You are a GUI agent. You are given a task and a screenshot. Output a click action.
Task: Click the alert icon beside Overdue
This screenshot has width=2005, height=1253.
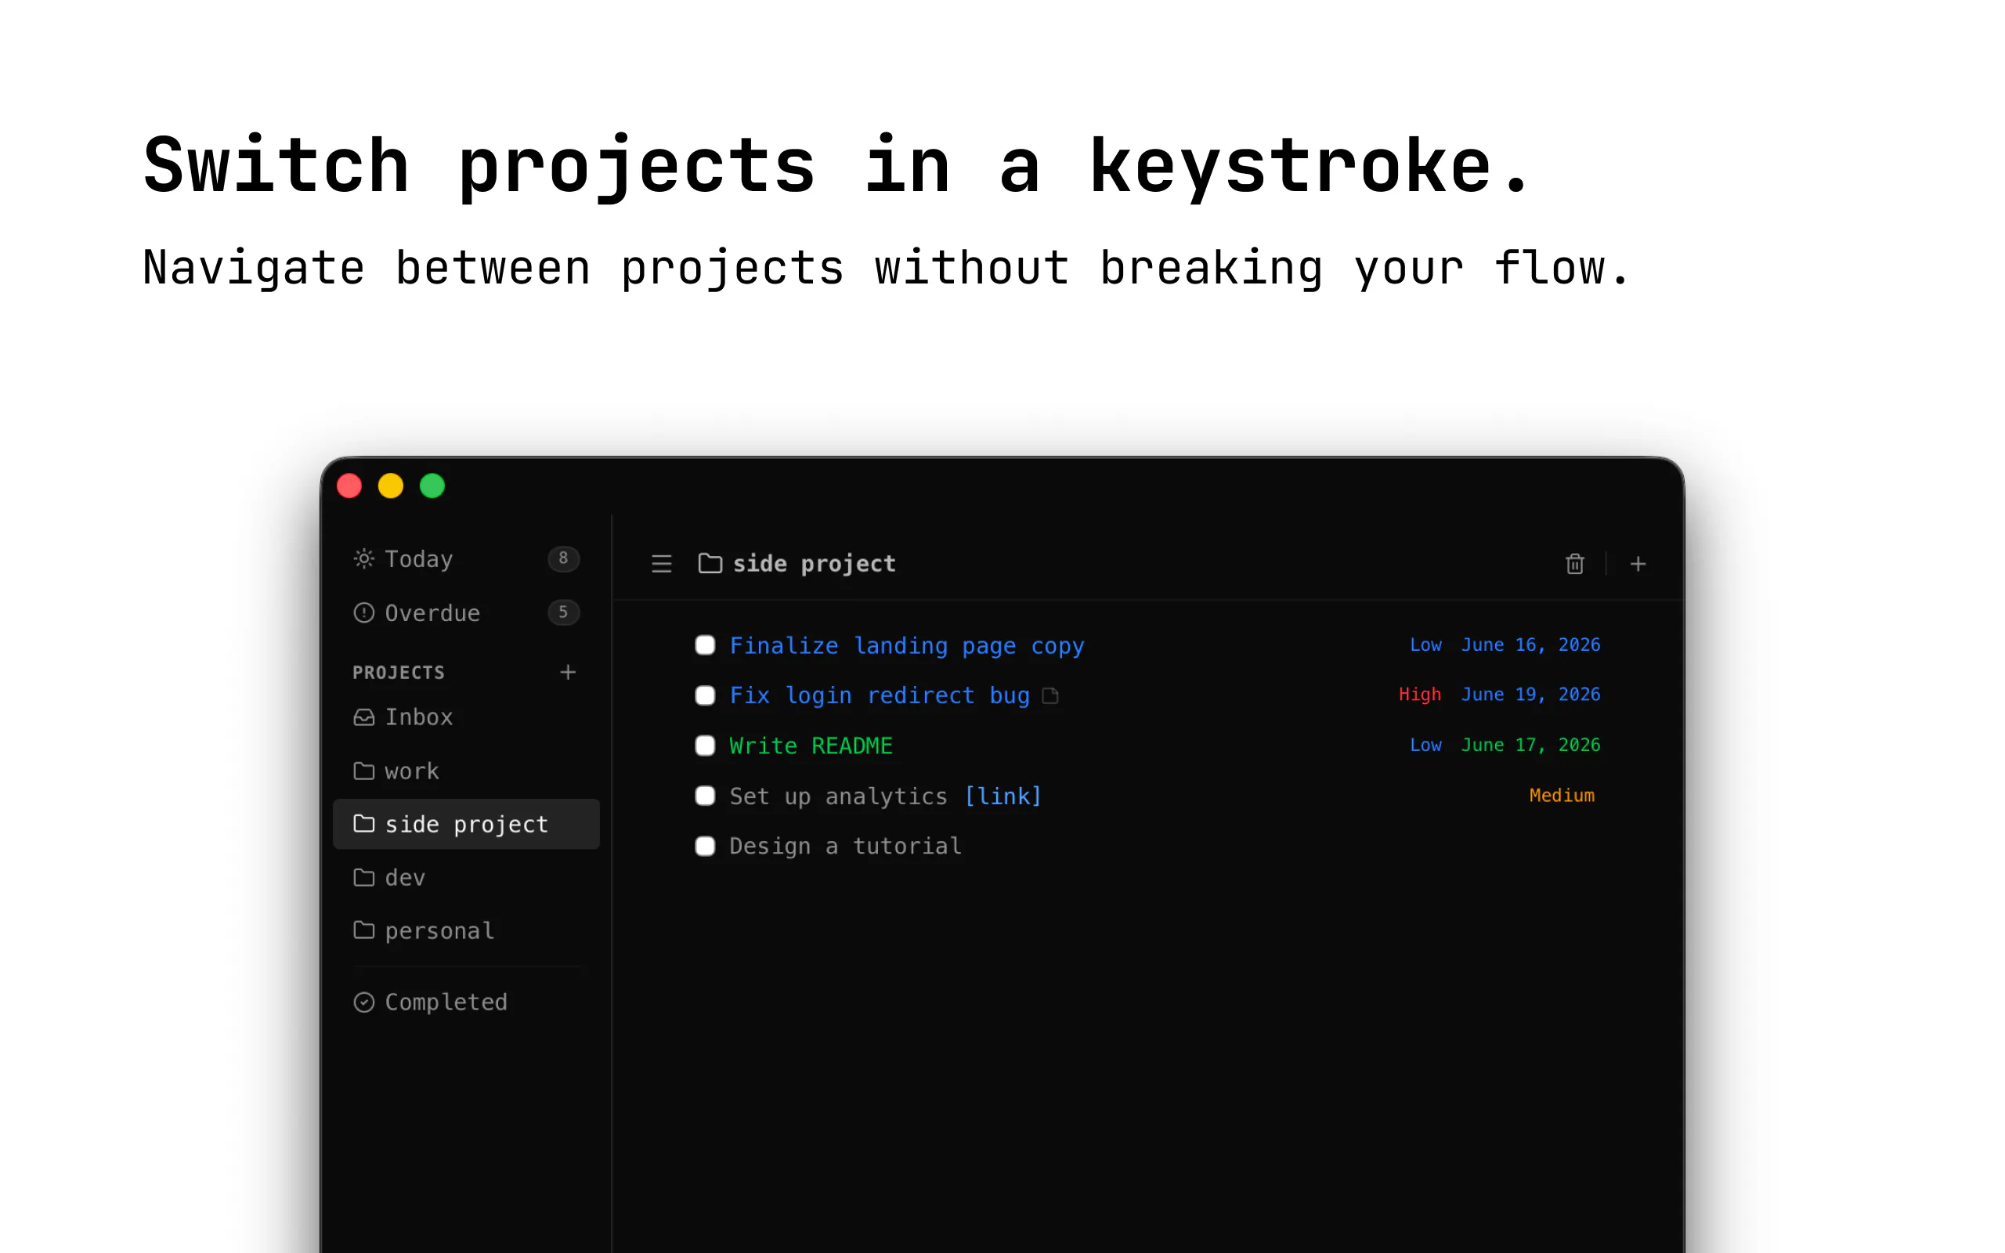pos(363,612)
